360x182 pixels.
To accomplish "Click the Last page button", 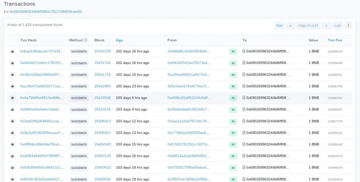I will pos(338,26).
